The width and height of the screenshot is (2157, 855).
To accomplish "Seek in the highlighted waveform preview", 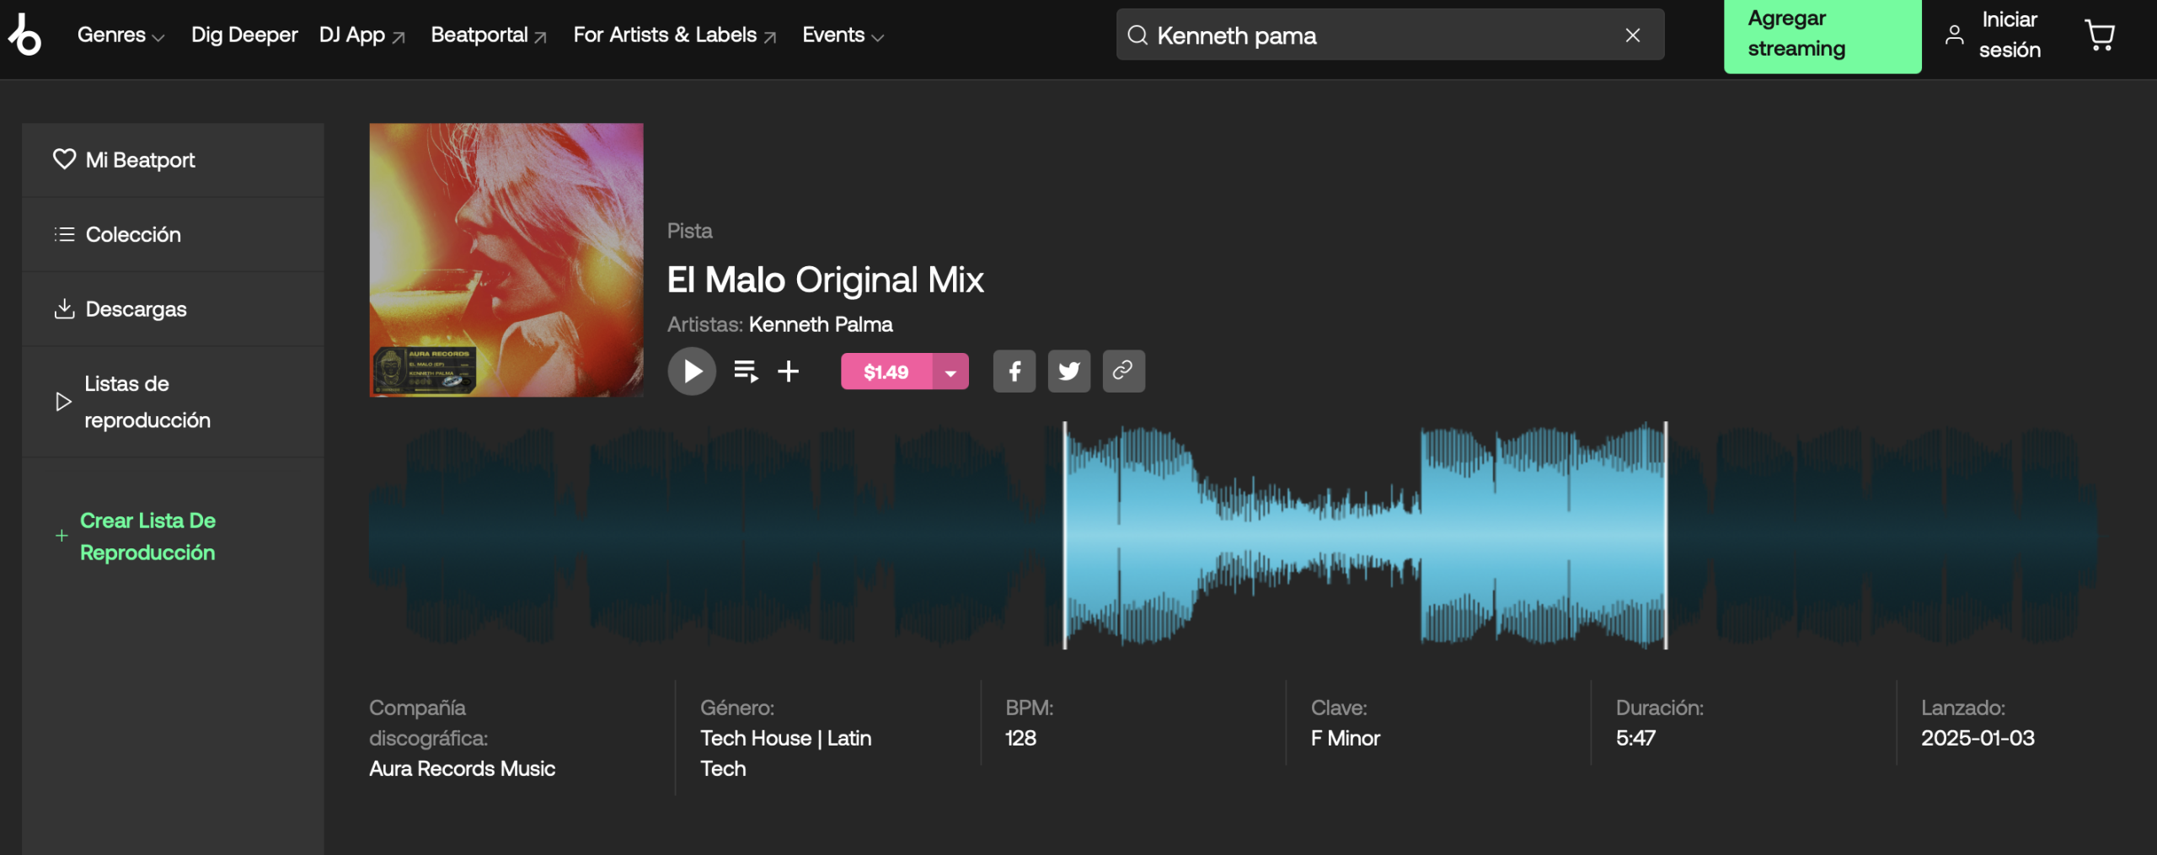I will pos(1365,536).
